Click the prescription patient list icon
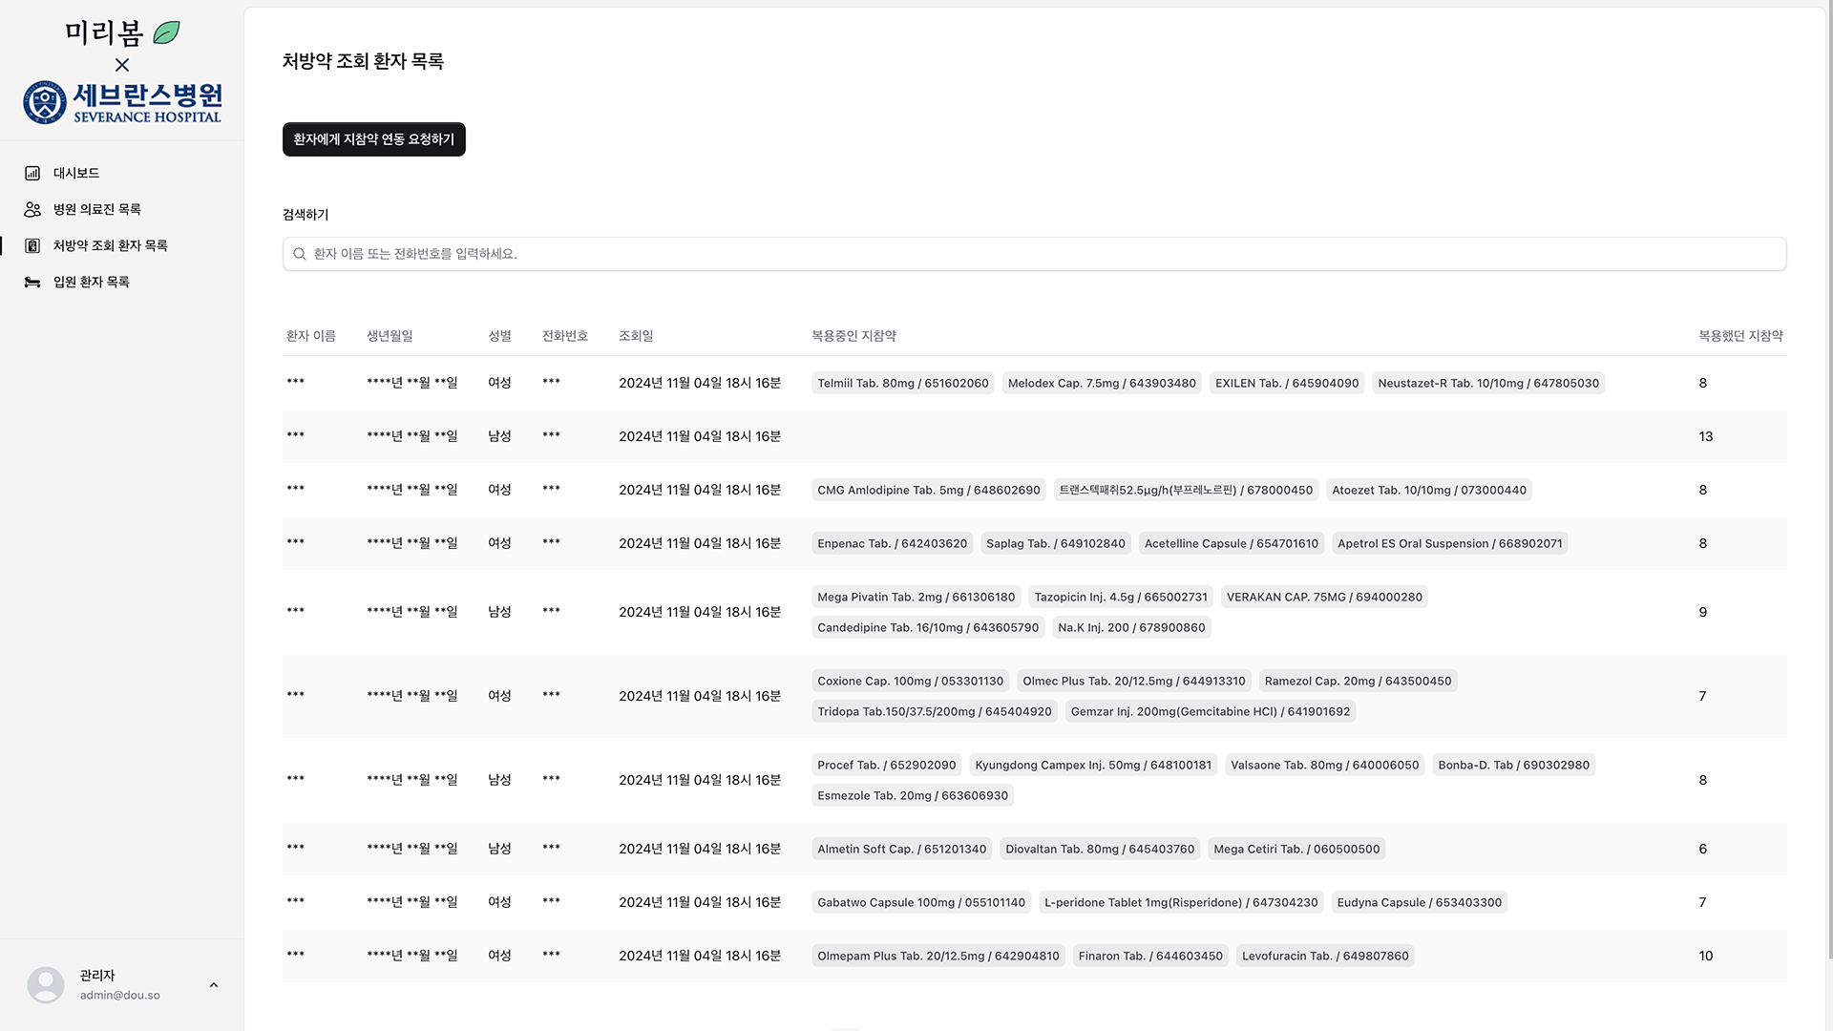1833x1031 pixels. (32, 245)
